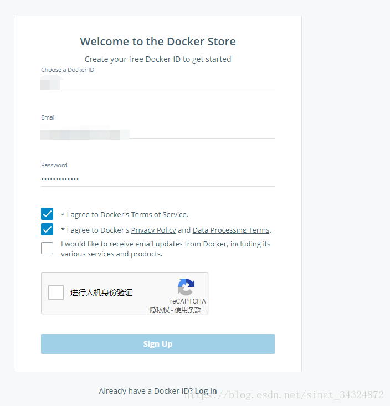
Task: Tick the reCAPTCHA verification checkbox
Action: 56,292
